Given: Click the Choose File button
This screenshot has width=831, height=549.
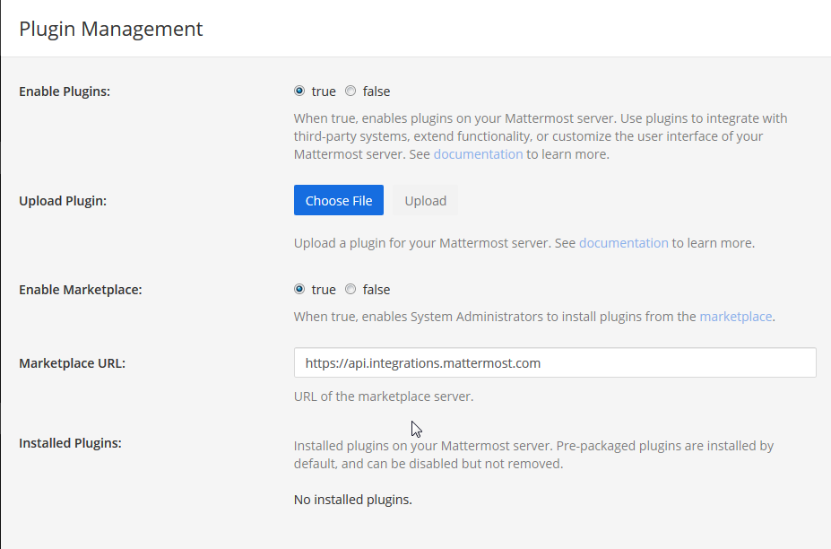Looking at the screenshot, I should coord(339,200).
